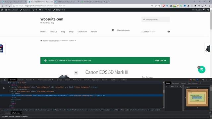Click the cart href URL in Elements
The height and width of the screenshot is (119, 212).
tap(53, 96)
